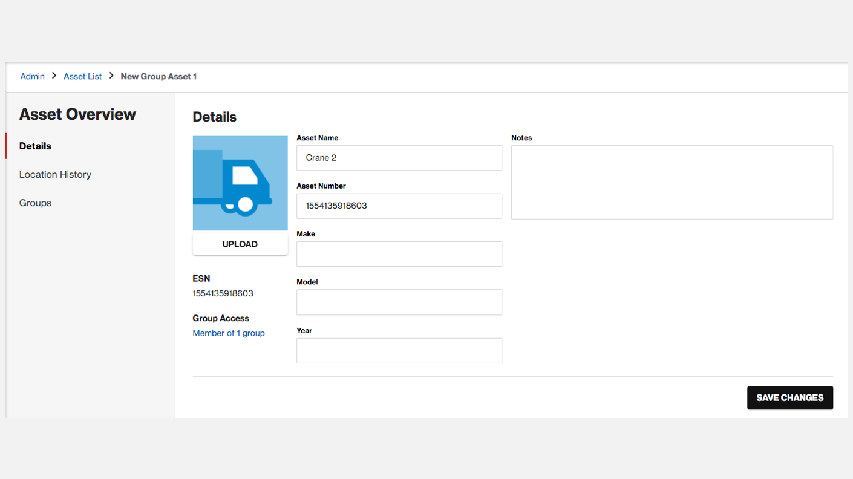Viewport: 853px width, 479px height.
Task: Click the chevron after Admin breadcrumb
Action: coord(54,76)
